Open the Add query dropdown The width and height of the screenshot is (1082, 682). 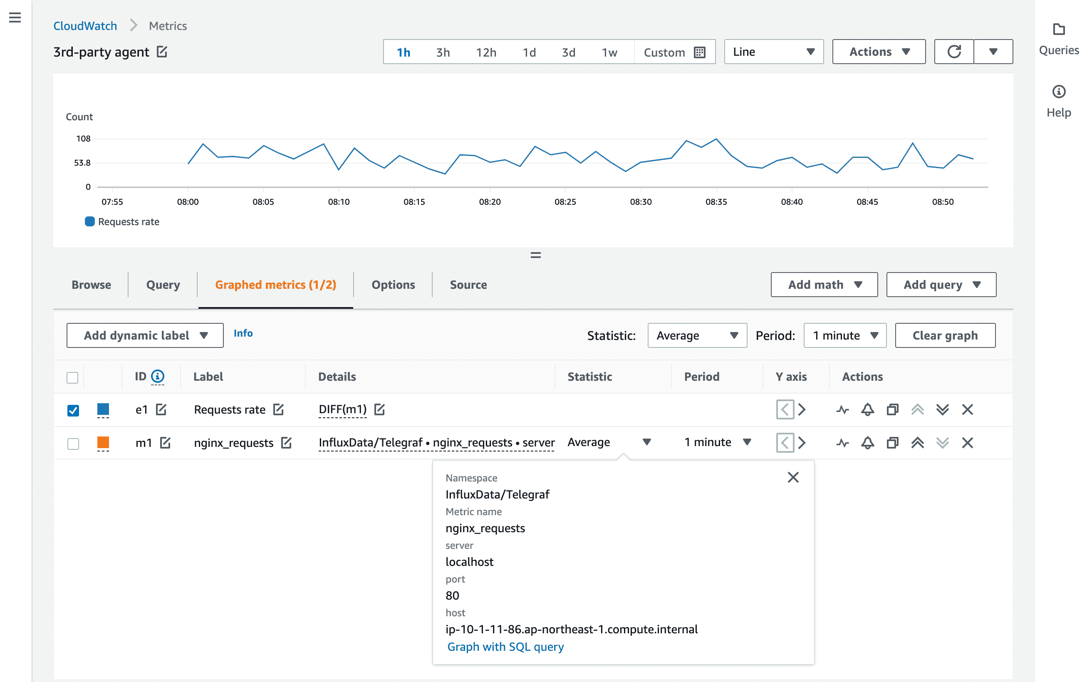pyautogui.click(x=941, y=285)
